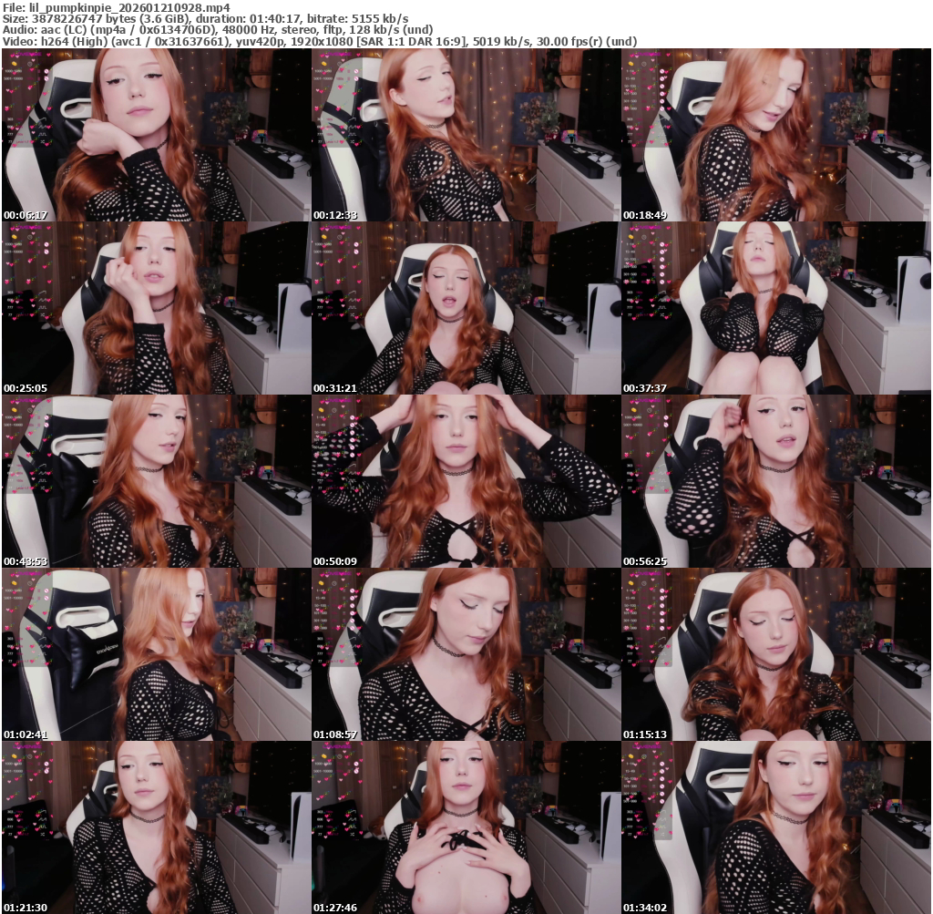Open the thumbnail marked 00:43:53
Image resolution: width=933 pixels, height=914 pixels.
pyautogui.click(x=156, y=481)
